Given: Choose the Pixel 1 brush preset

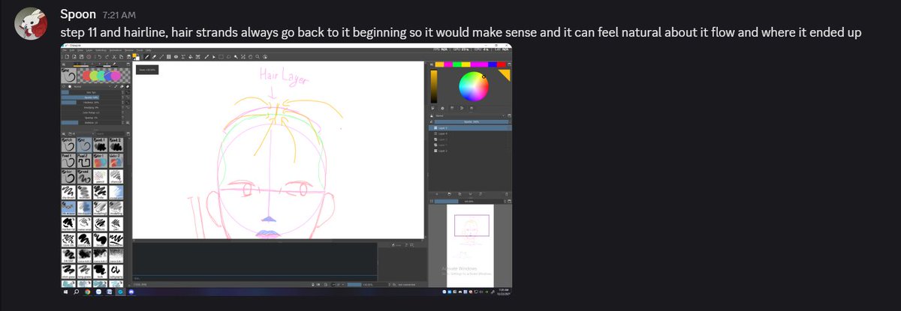Looking at the screenshot, I should pos(68,160).
